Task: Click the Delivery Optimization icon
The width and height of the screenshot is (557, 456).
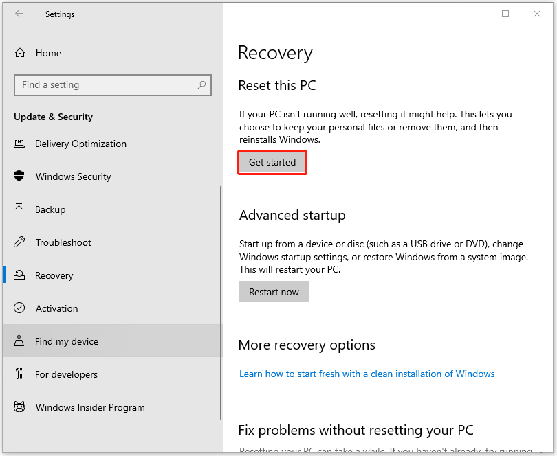Action: click(20, 144)
